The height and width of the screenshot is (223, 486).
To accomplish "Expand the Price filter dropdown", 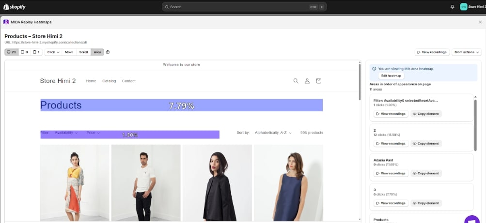I will click(x=93, y=133).
